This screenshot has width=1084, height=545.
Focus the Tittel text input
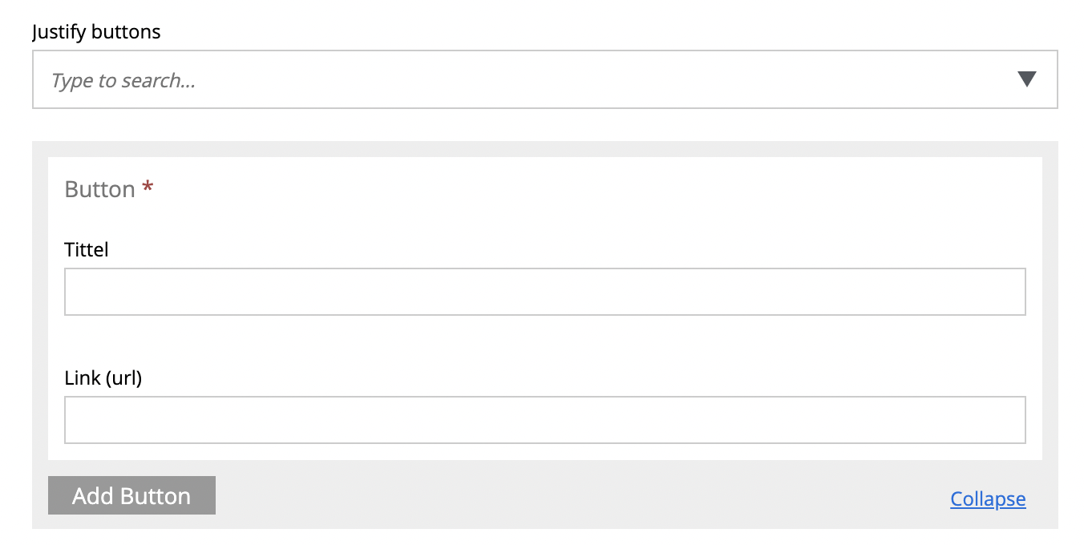544,292
